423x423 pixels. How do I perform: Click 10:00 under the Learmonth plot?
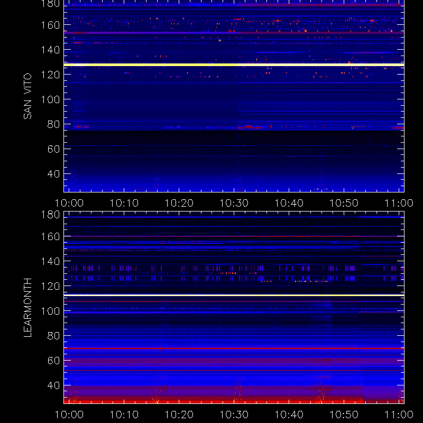[69, 415]
